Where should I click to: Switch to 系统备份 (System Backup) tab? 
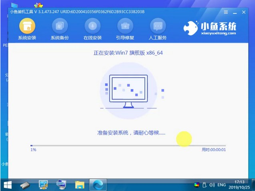60,29
